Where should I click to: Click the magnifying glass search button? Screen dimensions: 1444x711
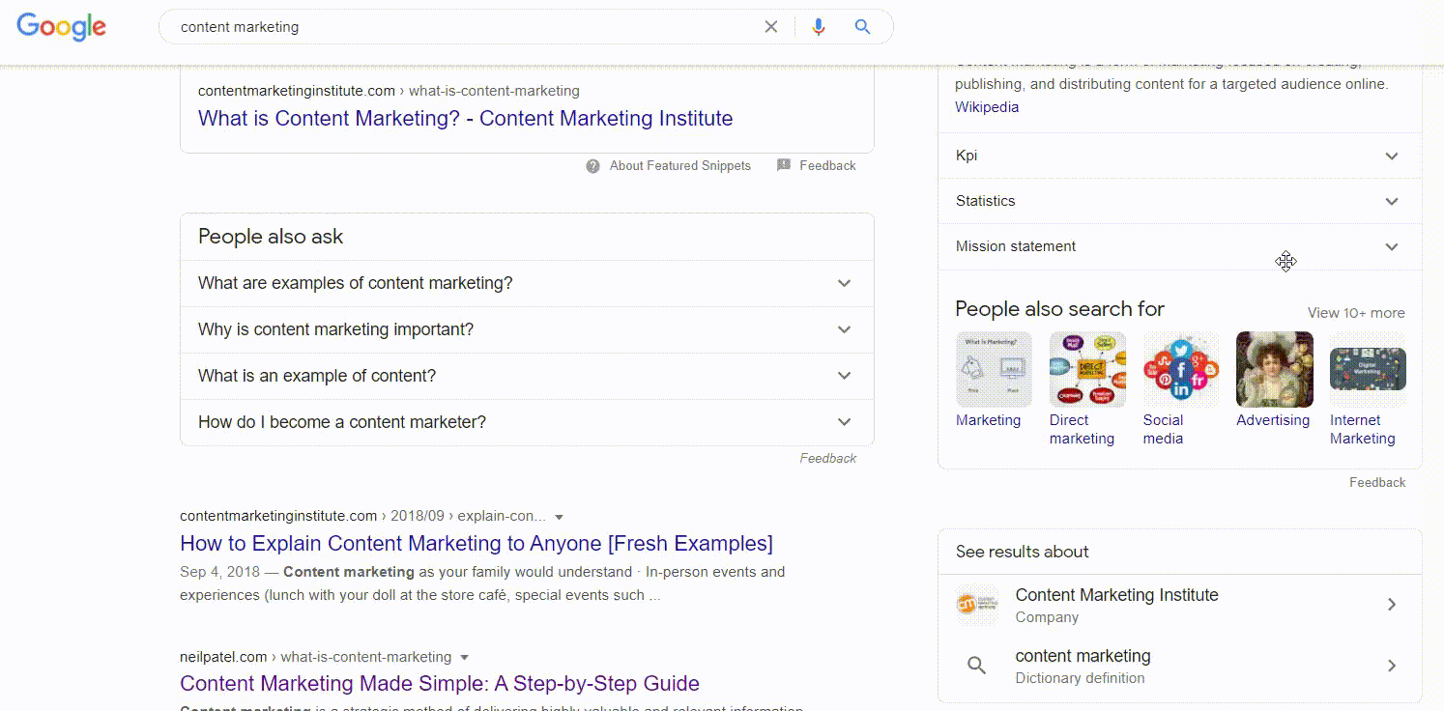863,27
